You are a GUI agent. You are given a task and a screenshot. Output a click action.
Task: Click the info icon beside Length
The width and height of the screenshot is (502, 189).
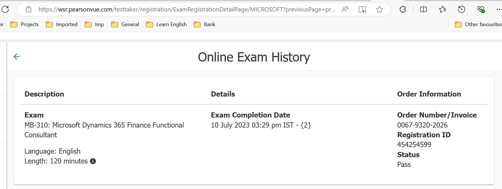point(93,161)
